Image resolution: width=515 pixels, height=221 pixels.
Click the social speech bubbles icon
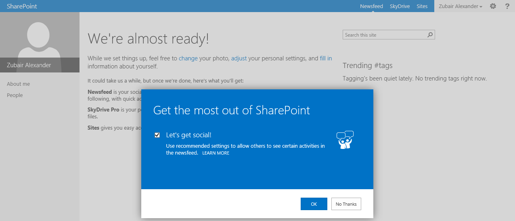tap(345, 140)
